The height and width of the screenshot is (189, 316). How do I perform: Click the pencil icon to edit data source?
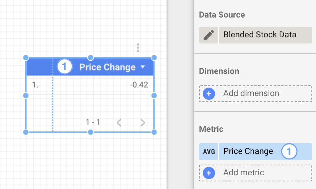208,35
